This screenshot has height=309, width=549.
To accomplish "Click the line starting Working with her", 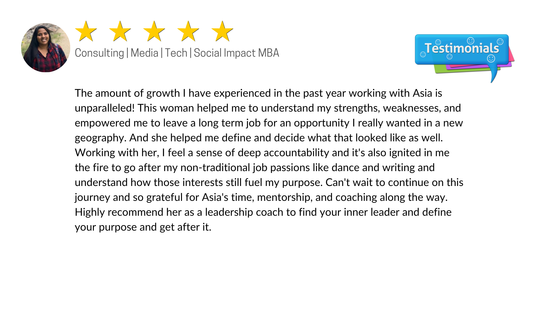I will [262, 153].
